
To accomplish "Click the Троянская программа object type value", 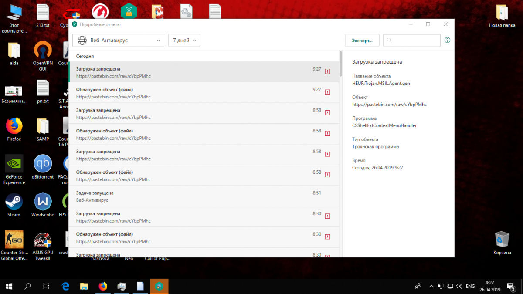I will (375, 147).
